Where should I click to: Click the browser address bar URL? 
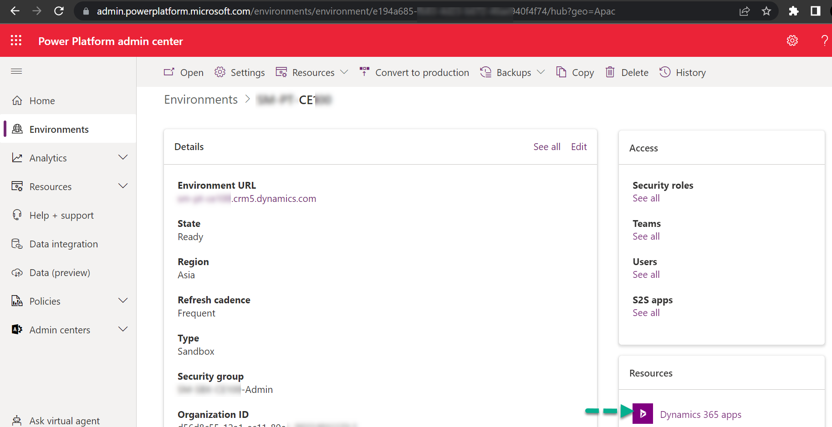tap(356, 11)
